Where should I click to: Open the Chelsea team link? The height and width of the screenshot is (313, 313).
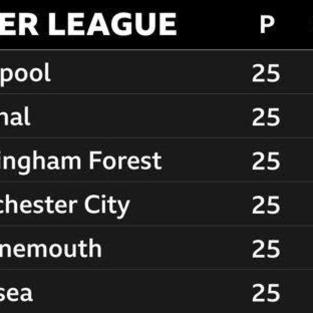(16, 293)
